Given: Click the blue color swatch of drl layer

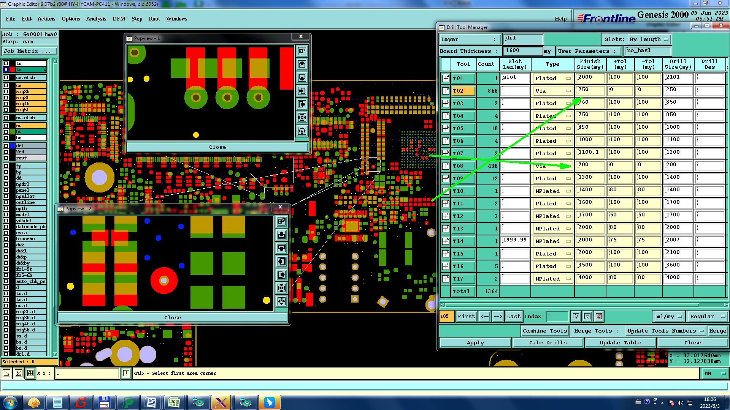Looking at the screenshot, I should [x=12, y=146].
